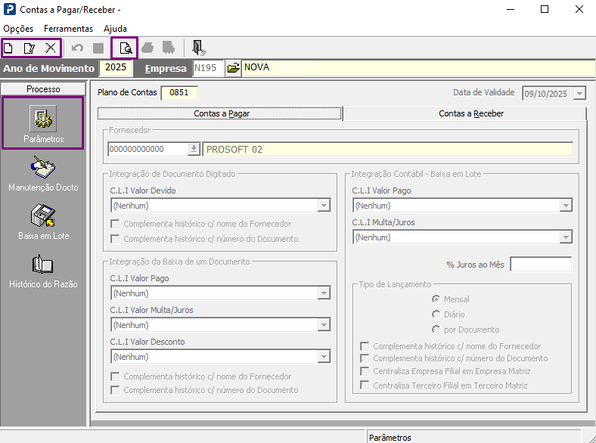Open the Ferramentas menu
Viewport: 596px width, 443px height.
[68, 29]
